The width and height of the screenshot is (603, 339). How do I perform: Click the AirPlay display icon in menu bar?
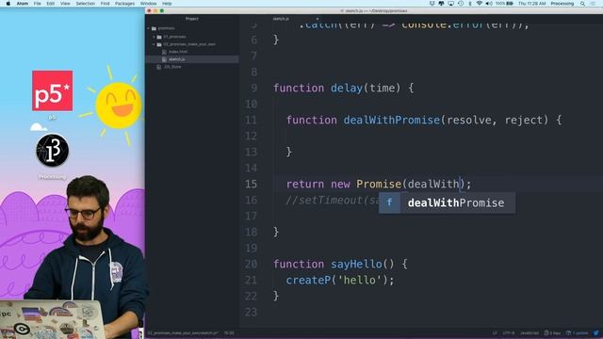tap(451, 4)
